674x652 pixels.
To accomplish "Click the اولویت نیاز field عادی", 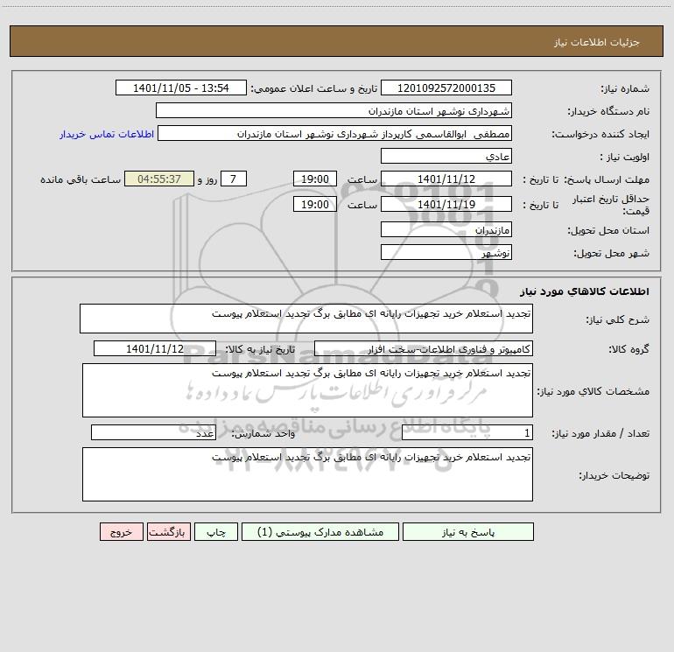I will [446, 156].
